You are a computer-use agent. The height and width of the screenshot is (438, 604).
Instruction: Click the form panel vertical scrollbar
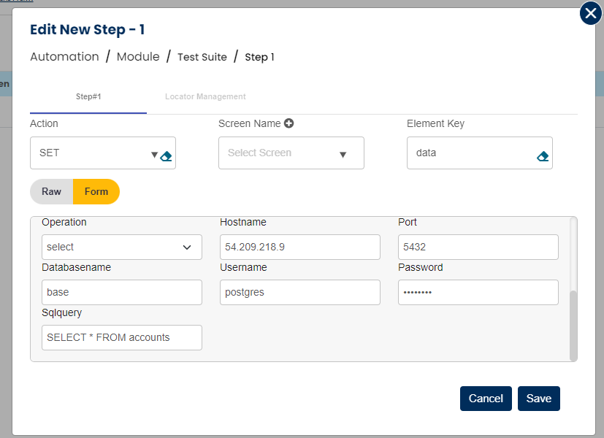tap(573, 324)
